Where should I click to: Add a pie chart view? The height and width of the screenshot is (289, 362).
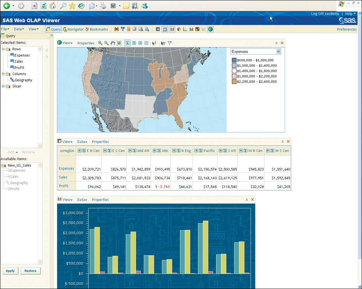click(179, 29)
